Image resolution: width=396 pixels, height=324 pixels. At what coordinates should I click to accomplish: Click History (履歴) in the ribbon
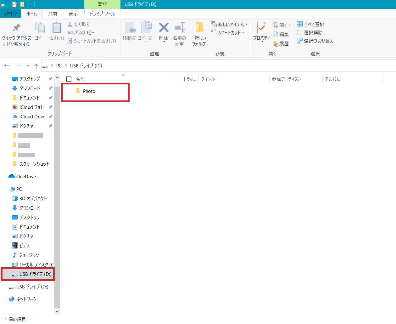point(281,43)
